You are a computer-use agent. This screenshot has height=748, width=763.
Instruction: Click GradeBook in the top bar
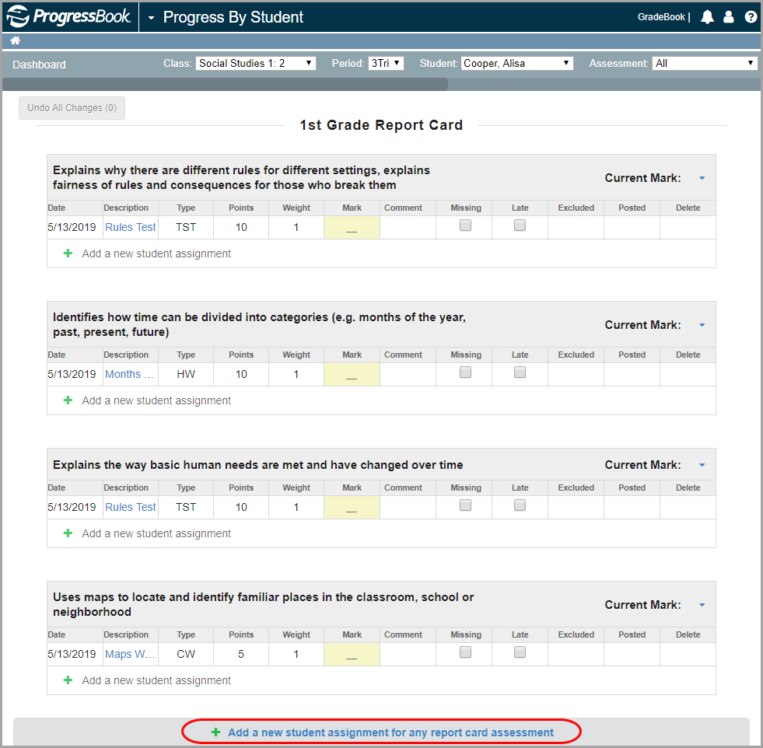pyautogui.click(x=661, y=17)
